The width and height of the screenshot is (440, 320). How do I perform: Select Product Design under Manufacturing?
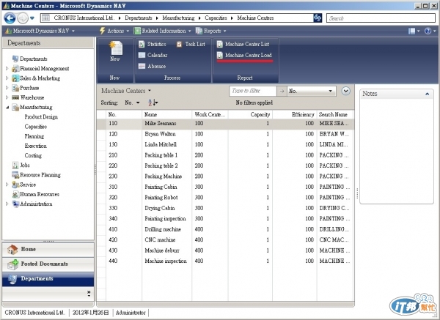pos(41,117)
